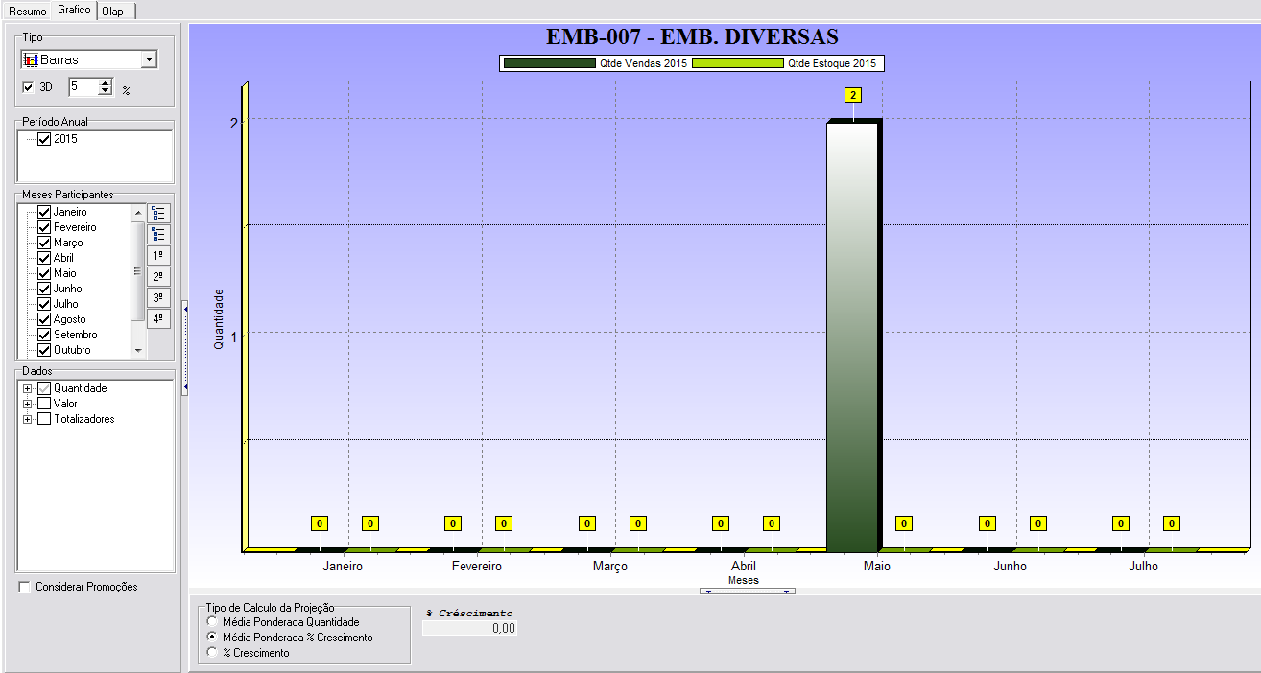Select Média Ponderada % Crescimento radio option
Viewport: 1261px width, 673px height.
click(213, 638)
